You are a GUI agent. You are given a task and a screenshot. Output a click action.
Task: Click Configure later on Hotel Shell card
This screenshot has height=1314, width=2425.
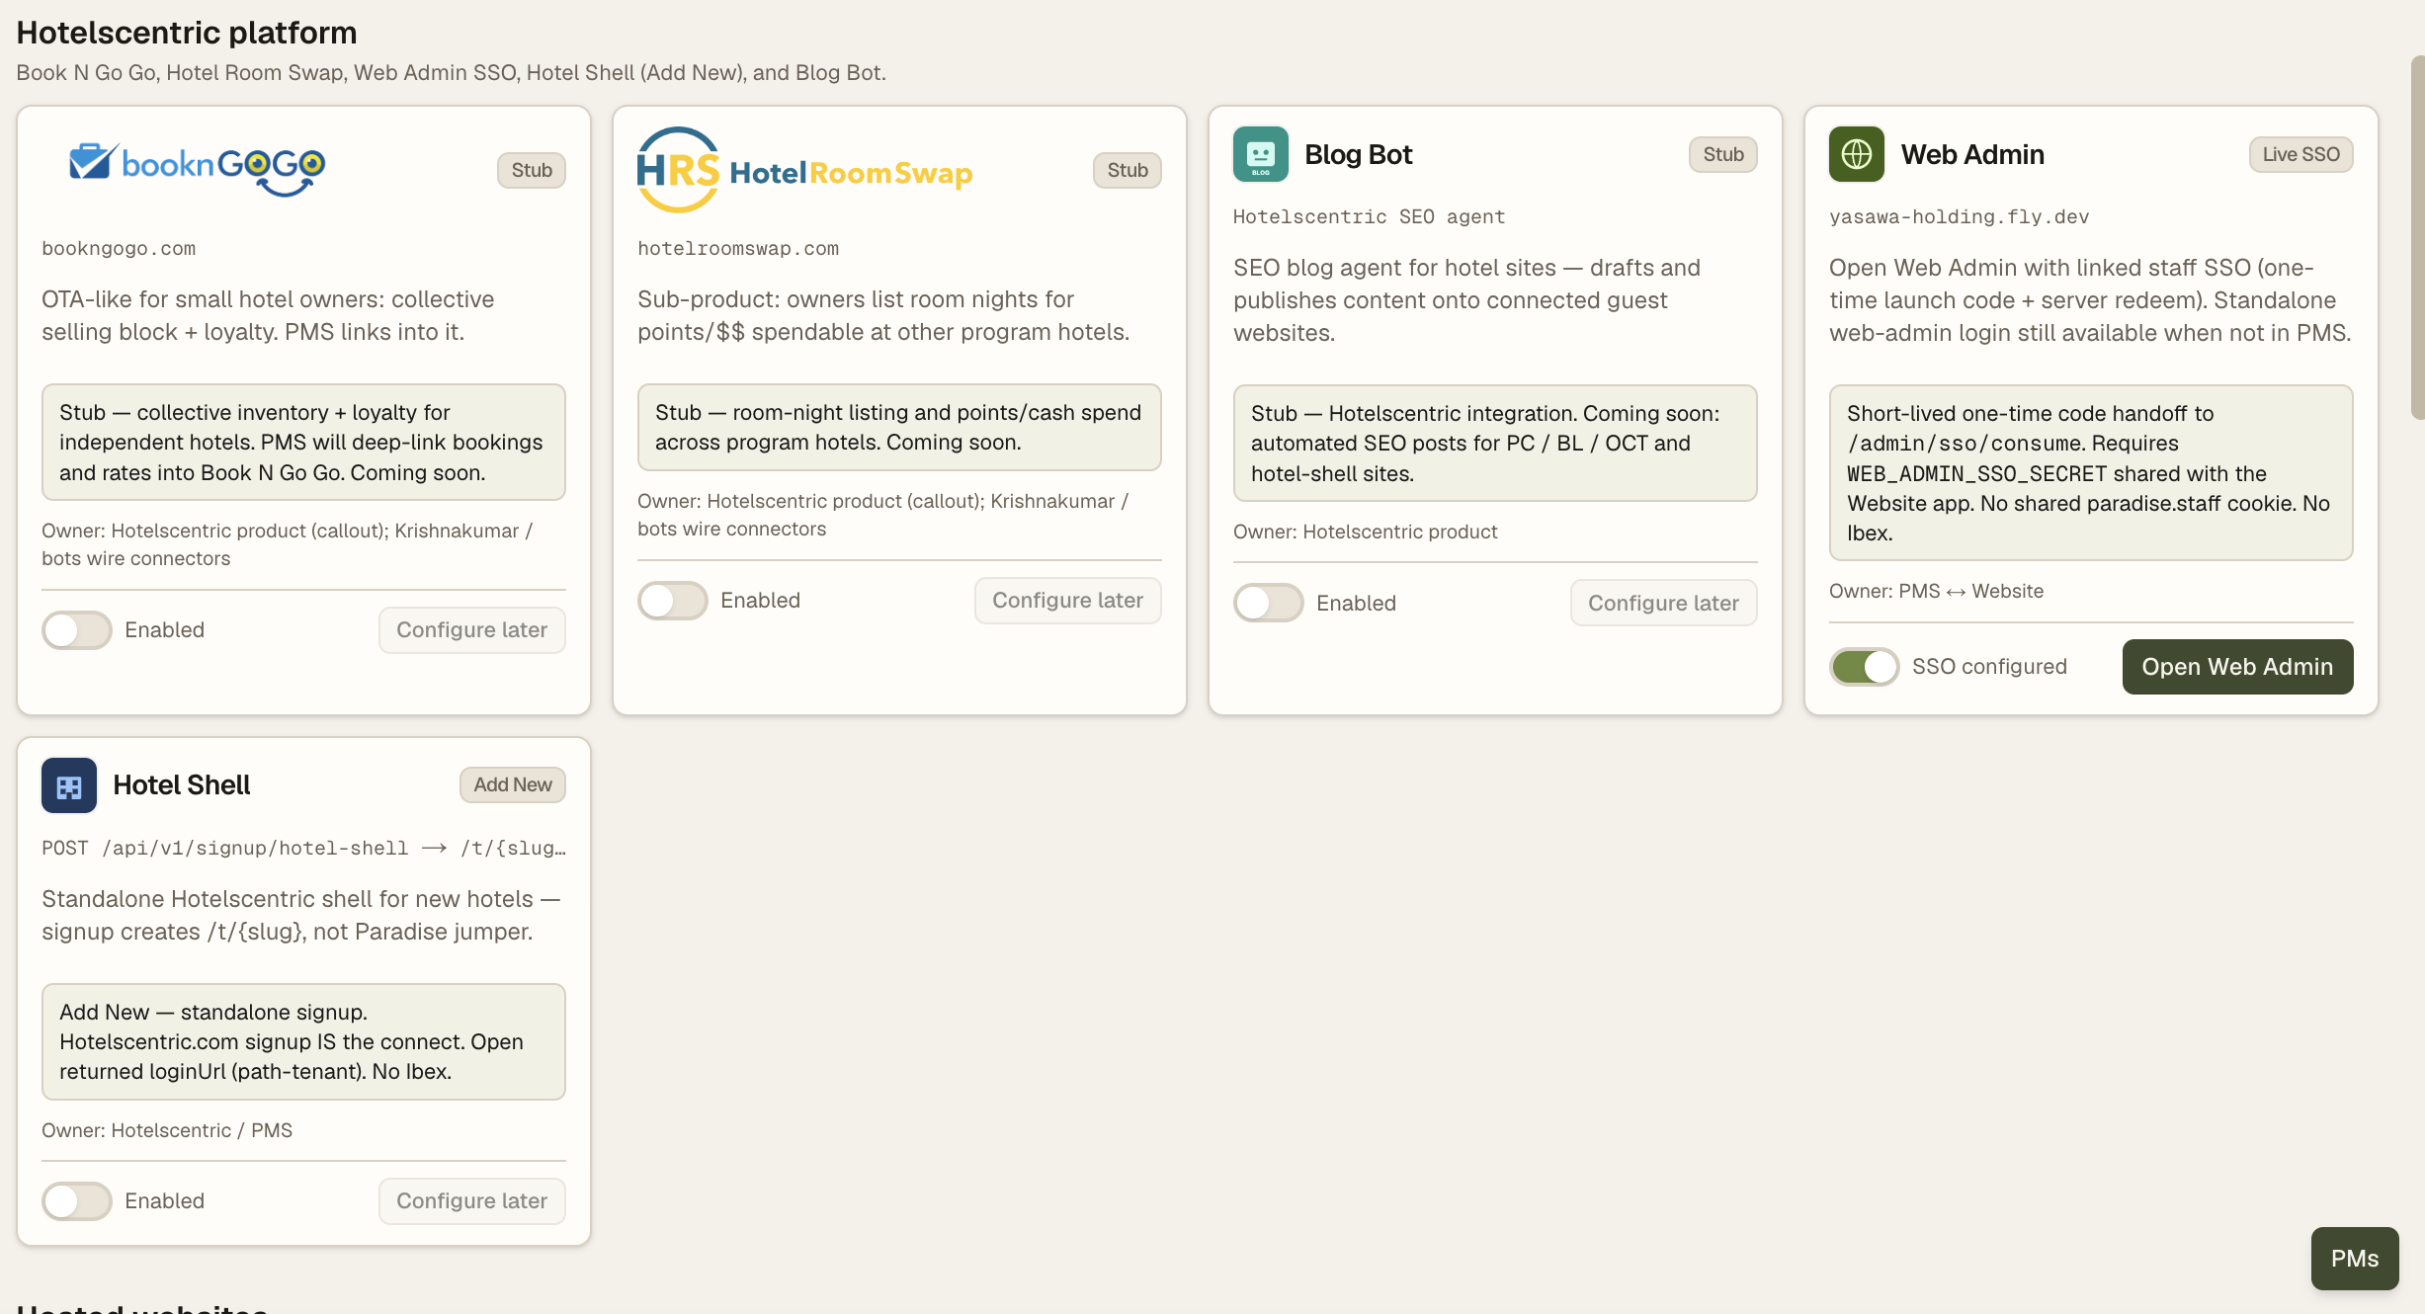pos(471,1201)
